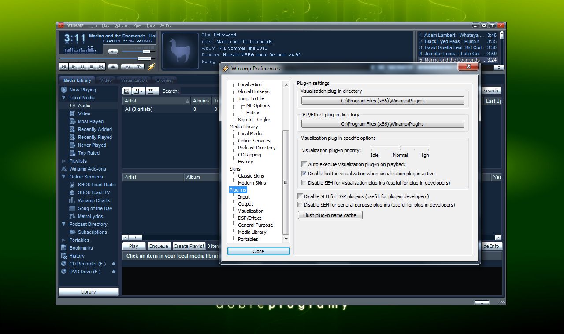Viewport: 564px width, 334px height.
Task: Open MetroLyrics service
Action: 90,216
